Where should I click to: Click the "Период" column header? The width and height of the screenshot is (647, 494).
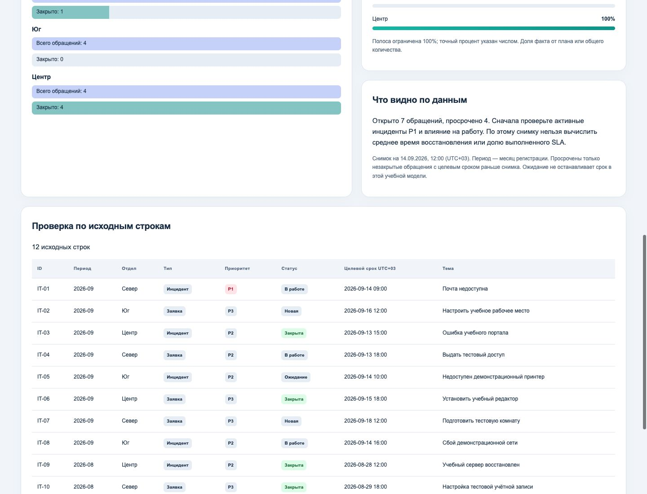coord(82,269)
